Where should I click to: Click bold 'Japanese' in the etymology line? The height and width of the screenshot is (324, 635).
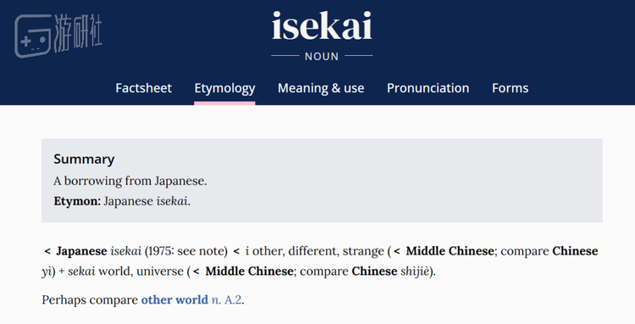(81, 251)
